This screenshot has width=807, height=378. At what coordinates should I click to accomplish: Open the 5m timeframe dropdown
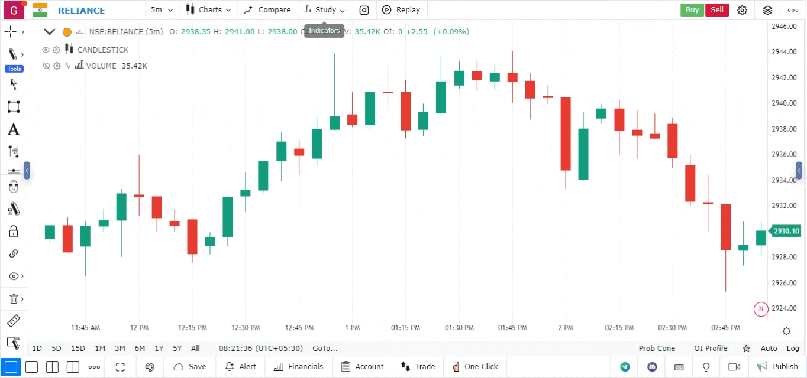pyautogui.click(x=162, y=10)
